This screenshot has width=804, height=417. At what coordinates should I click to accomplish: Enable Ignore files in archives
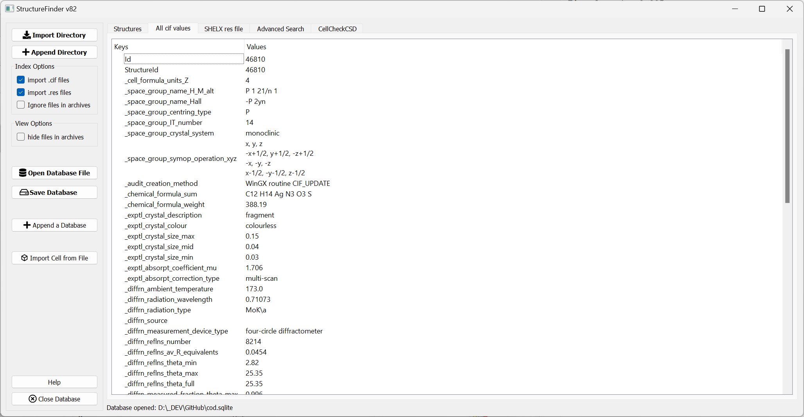tap(21, 105)
